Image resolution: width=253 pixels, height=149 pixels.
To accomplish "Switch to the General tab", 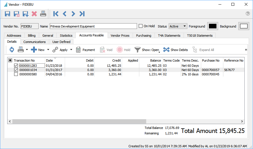I will pos(47,36).
